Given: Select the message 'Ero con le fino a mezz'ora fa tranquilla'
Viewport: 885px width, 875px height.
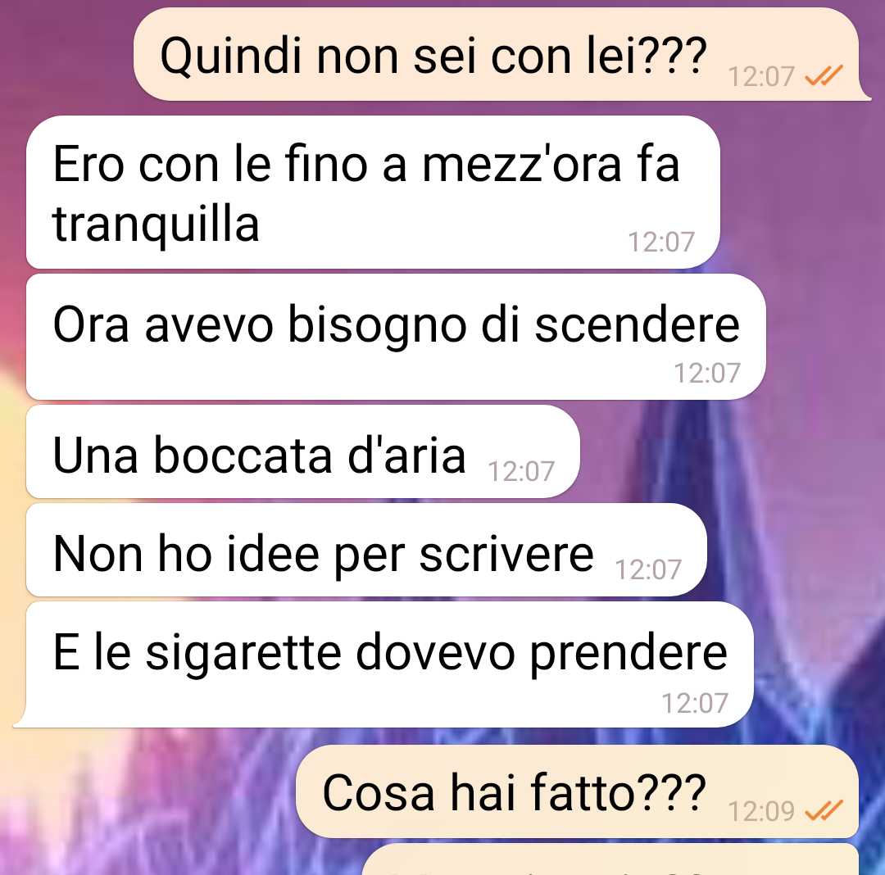Looking at the screenshot, I should click(373, 193).
